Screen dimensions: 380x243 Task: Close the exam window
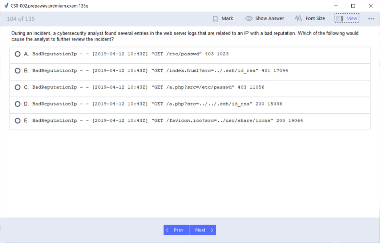pos(371,6)
